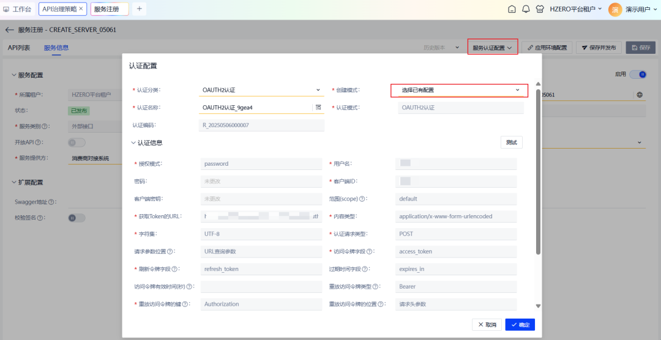Click the globe icon in the service form
This screenshot has height=340, width=661.
point(640,95)
